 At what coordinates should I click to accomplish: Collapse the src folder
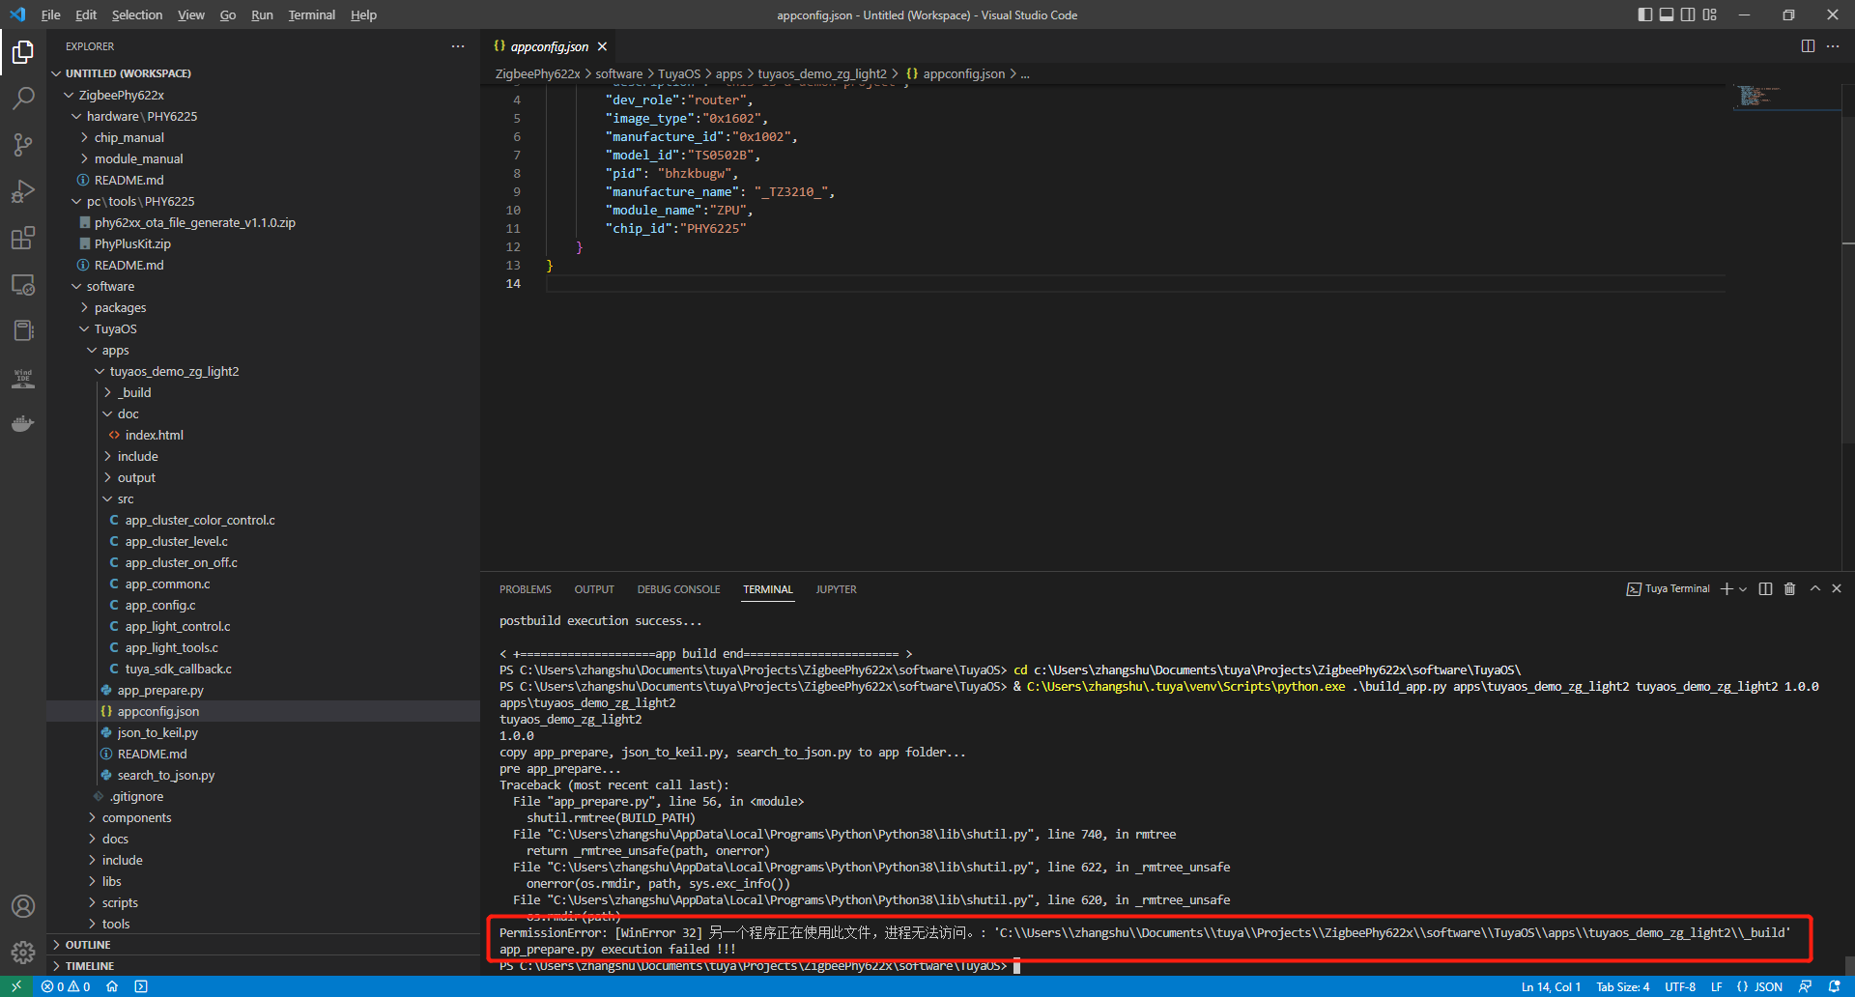[x=107, y=498]
